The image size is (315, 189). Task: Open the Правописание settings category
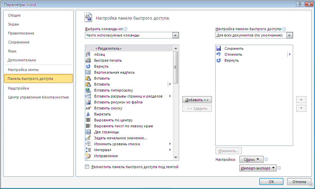click(21, 33)
